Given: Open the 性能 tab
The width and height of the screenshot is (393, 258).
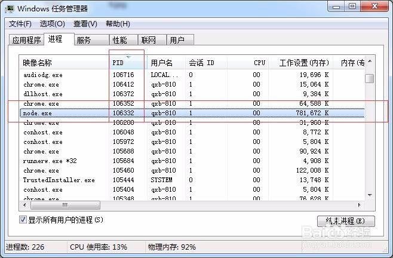Looking at the screenshot, I should [x=123, y=40].
